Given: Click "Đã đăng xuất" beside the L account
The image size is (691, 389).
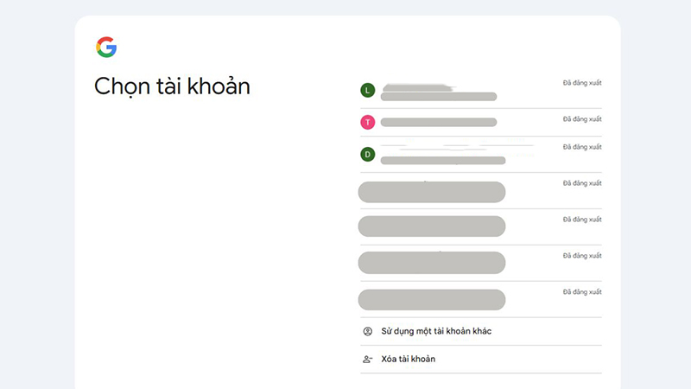Looking at the screenshot, I should point(581,83).
